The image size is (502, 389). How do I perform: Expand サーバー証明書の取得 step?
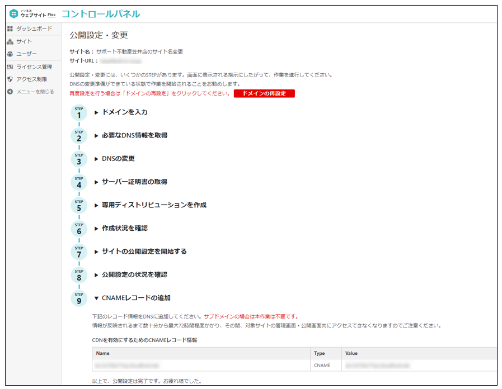click(x=134, y=182)
